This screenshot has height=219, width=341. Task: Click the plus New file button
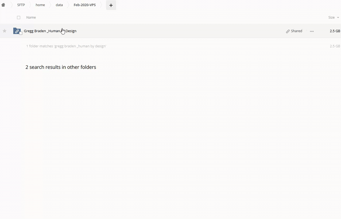pos(111,5)
